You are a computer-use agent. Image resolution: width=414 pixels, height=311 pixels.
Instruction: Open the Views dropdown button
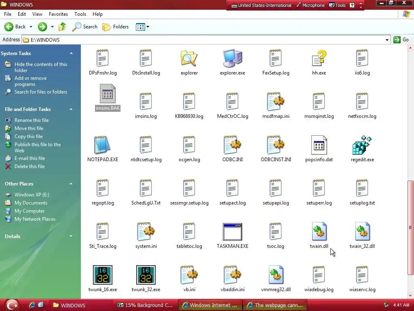[143, 27]
